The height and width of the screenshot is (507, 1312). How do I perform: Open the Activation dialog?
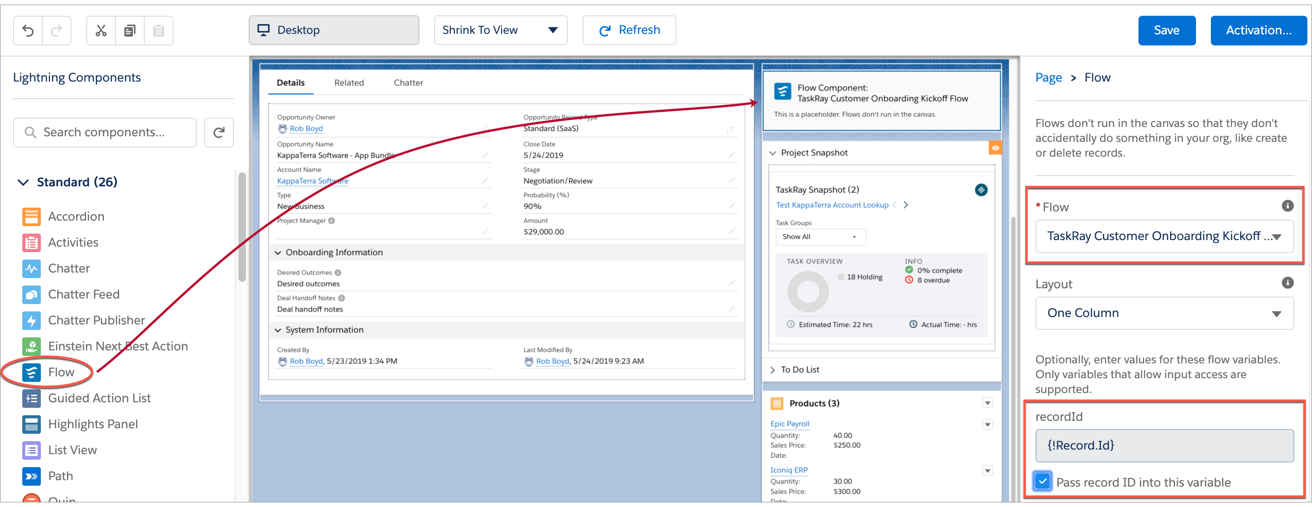pos(1258,31)
